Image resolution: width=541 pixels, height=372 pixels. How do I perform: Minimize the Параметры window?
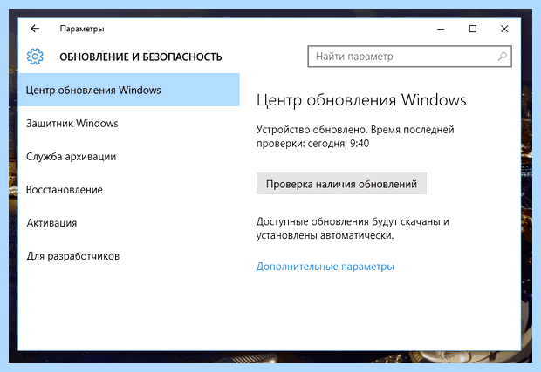point(441,29)
